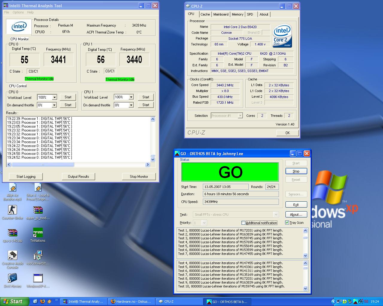The image size is (383, 306).
Task: Open the cpu-z-140.zip archive icon
Action: tap(12, 235)
